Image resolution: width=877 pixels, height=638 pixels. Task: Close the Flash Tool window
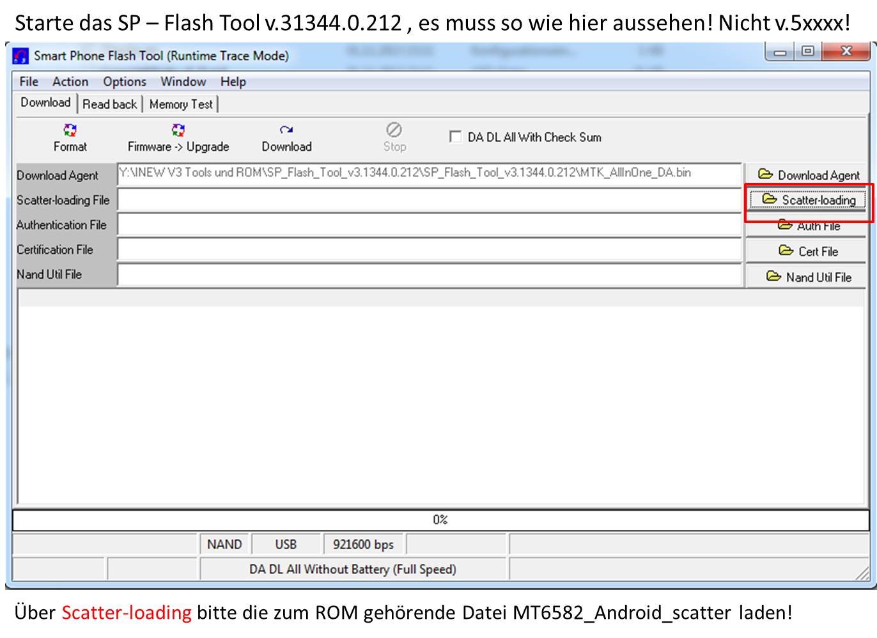tap(846, 51)
